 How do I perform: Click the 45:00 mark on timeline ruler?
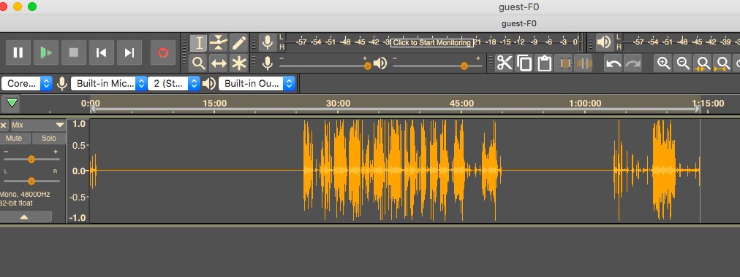[461, 104]
